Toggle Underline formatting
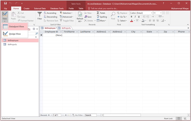191x121 pixels. click(x=139, y=17)
